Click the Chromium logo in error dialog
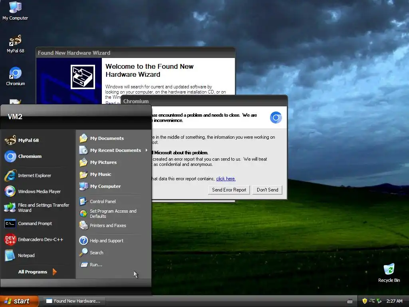Viewport: 409px width, 307px height. [x=276, y=118]
